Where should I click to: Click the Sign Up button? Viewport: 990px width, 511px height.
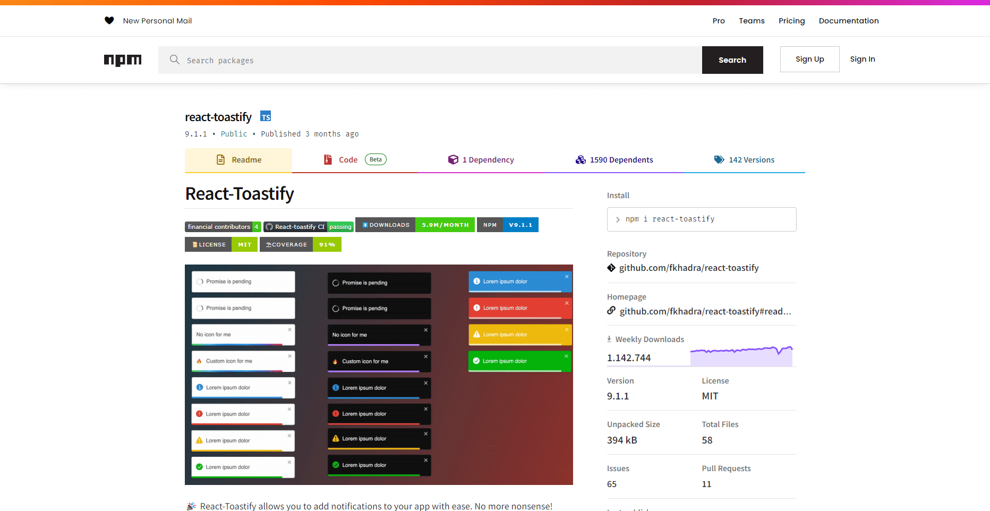click(809, 59)
